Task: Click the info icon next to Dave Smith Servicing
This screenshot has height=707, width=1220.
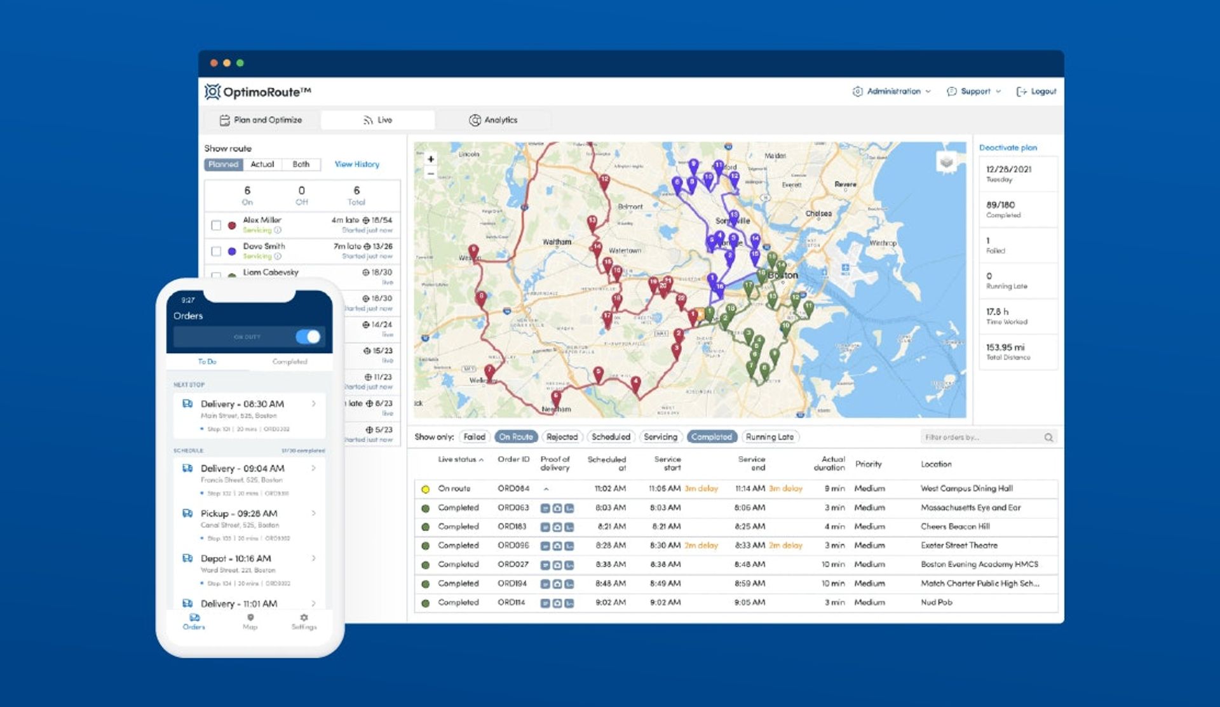Action: pyautogui.click(x=278, y=256)
